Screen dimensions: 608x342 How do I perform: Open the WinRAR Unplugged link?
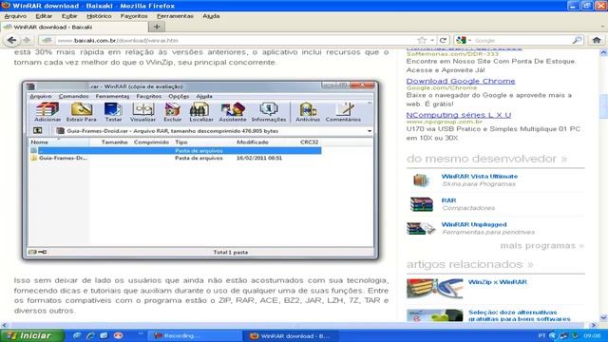point(474,224)
